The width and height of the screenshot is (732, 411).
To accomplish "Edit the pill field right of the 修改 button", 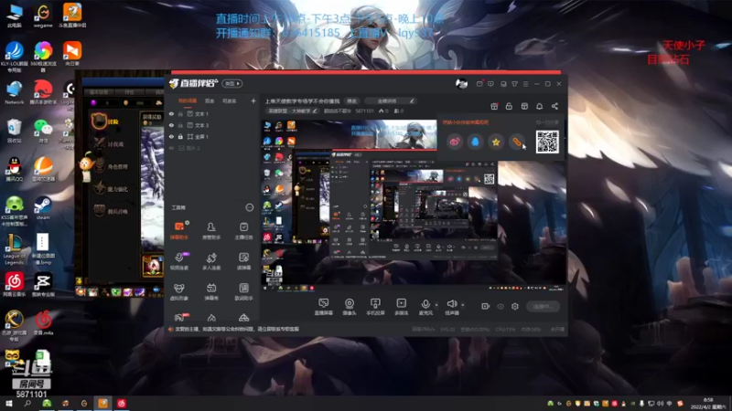I will (391, 101).
